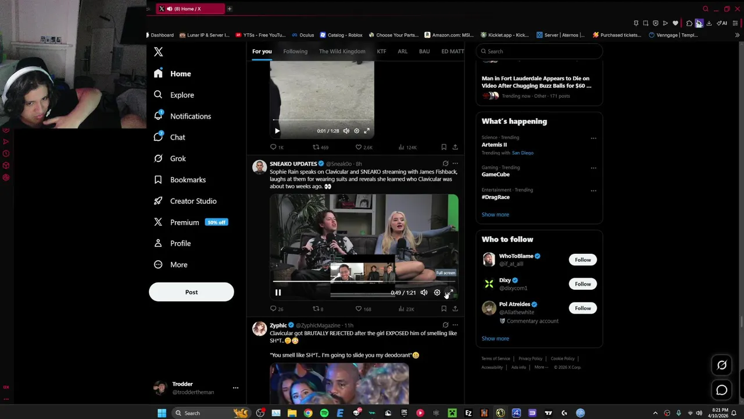Show more under What's happening

click(495, 215)
